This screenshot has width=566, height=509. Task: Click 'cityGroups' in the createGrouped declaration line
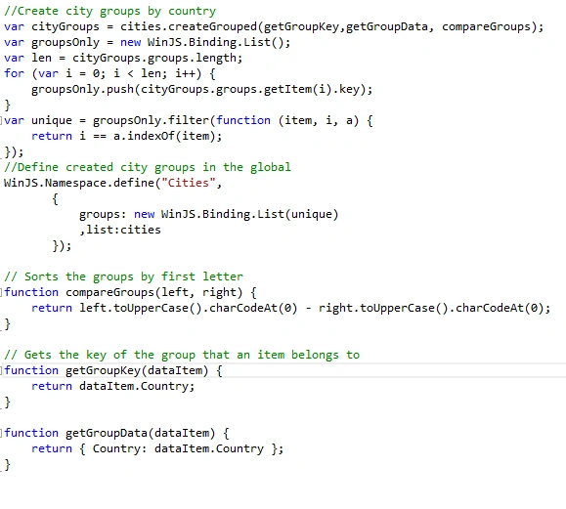point(65,26)
